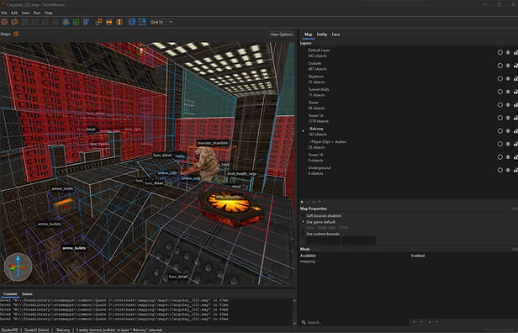Switch to the Issues tab
Viewport: 518px width, 333px height.
tap(27, 293)
